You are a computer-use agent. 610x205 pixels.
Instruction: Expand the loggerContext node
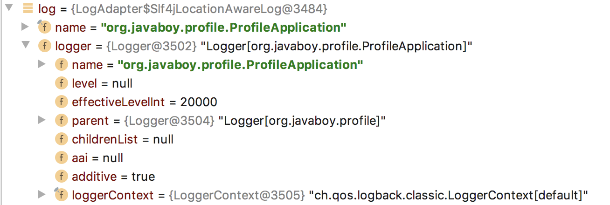pos(42,194)
